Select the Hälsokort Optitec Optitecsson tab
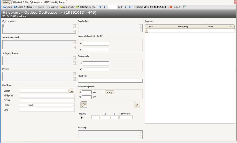The width and height of the screenshot is (237, 143). click(39, 2)
